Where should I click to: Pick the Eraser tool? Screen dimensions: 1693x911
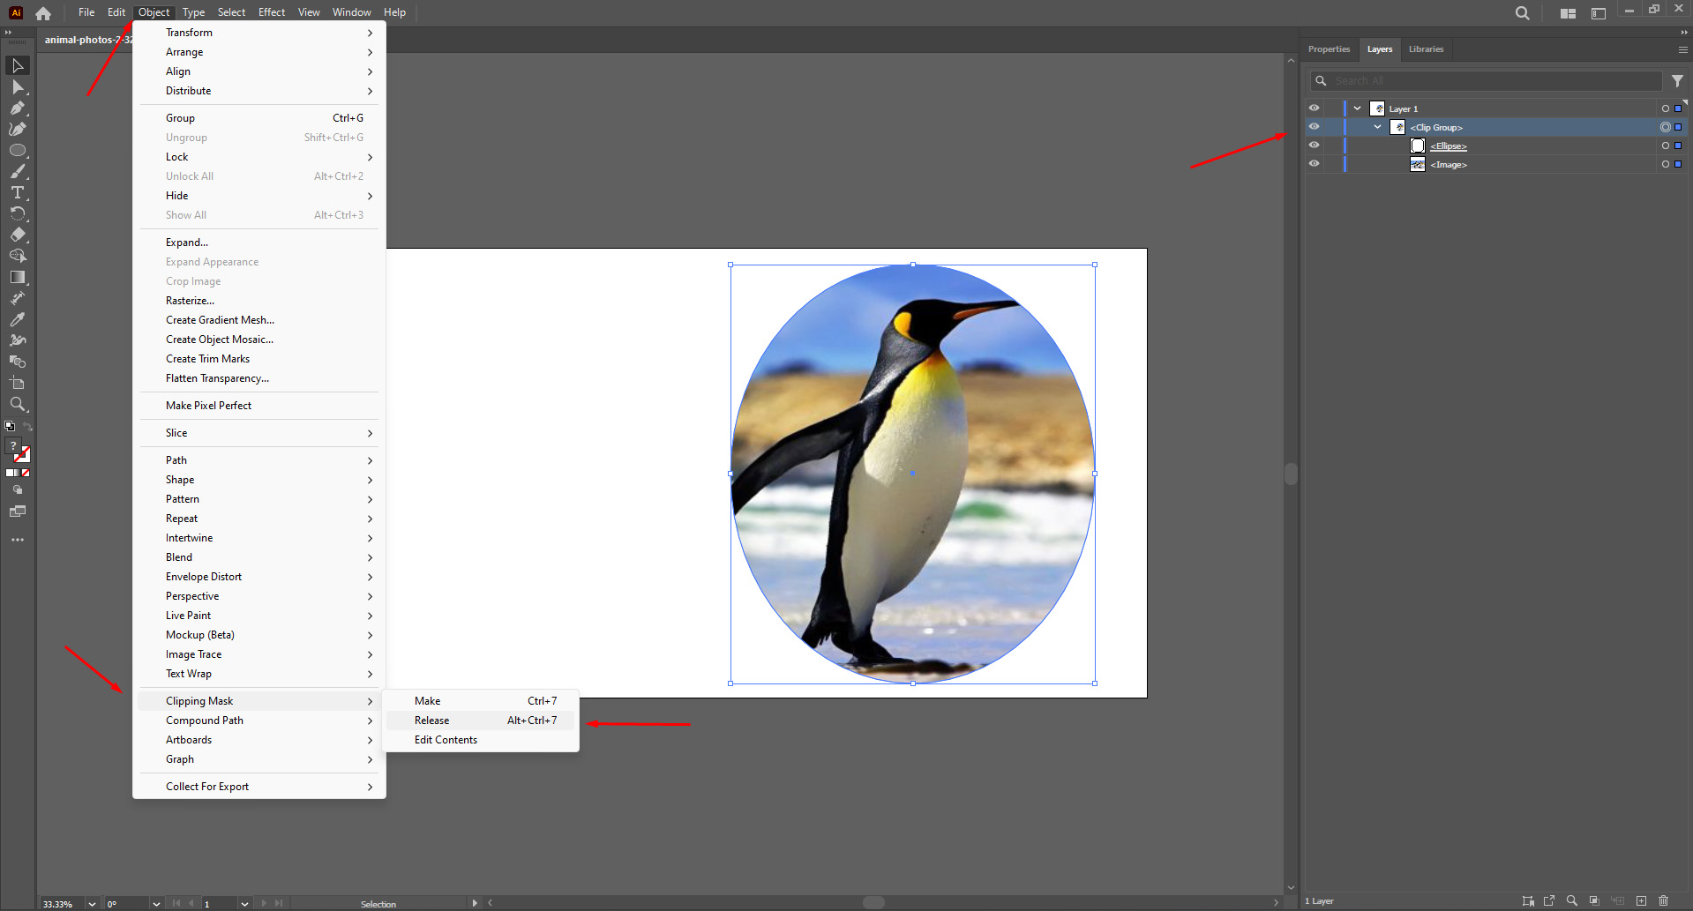tap(18, 235)
